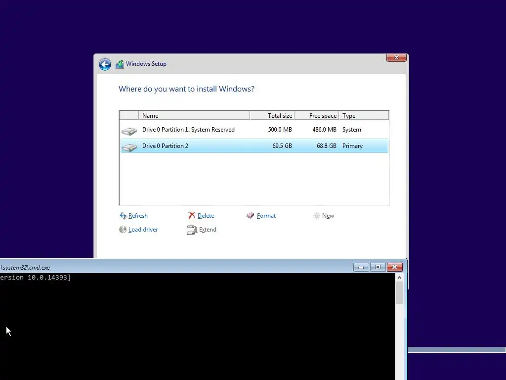The height and width of the screenshot is (380, 506).
Task: Click the New partition star icon
Action: click(317, 216)
